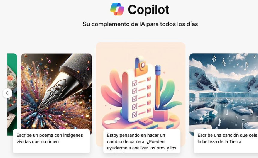Click the colorful Copilot logo icon
258x158 pixels.
click(x=117, y=9)
